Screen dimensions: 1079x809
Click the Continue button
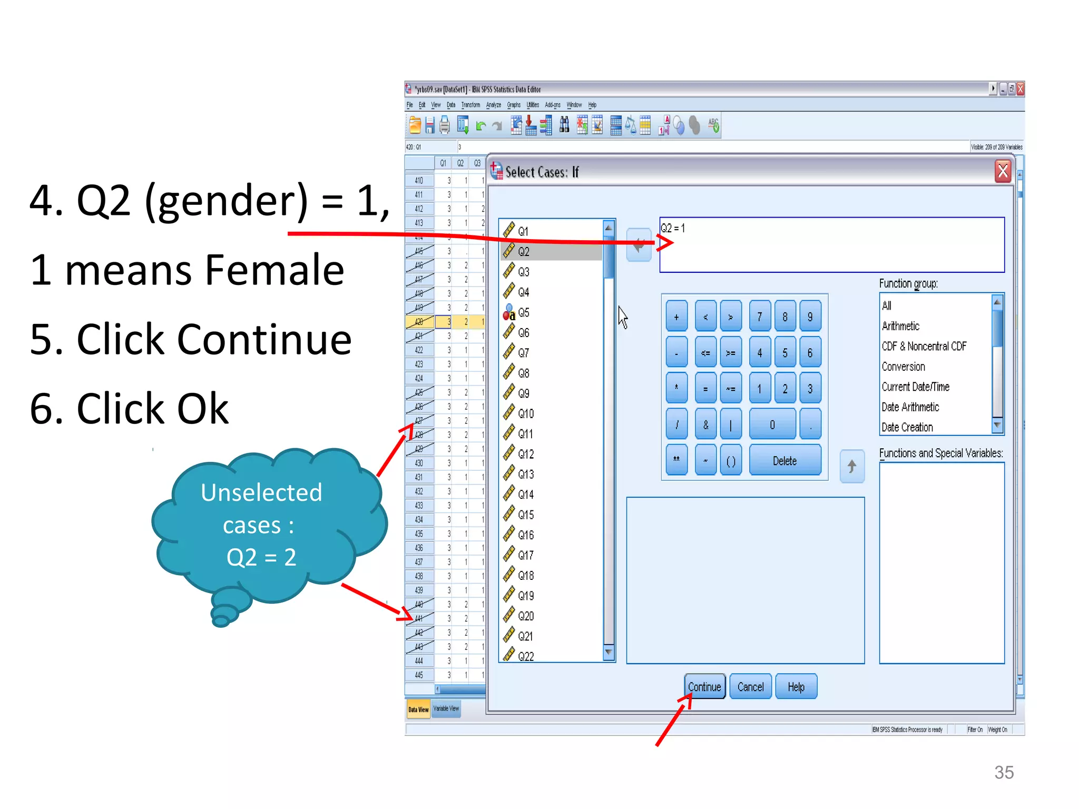(704, 687)
